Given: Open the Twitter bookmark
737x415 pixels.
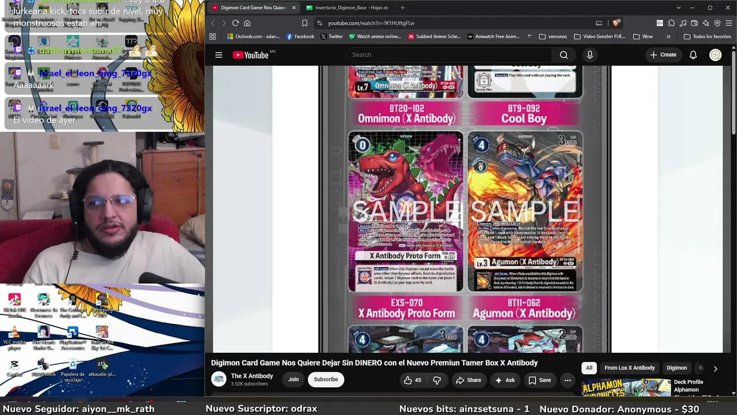Looking at the screenshot, I should [332, 36].
